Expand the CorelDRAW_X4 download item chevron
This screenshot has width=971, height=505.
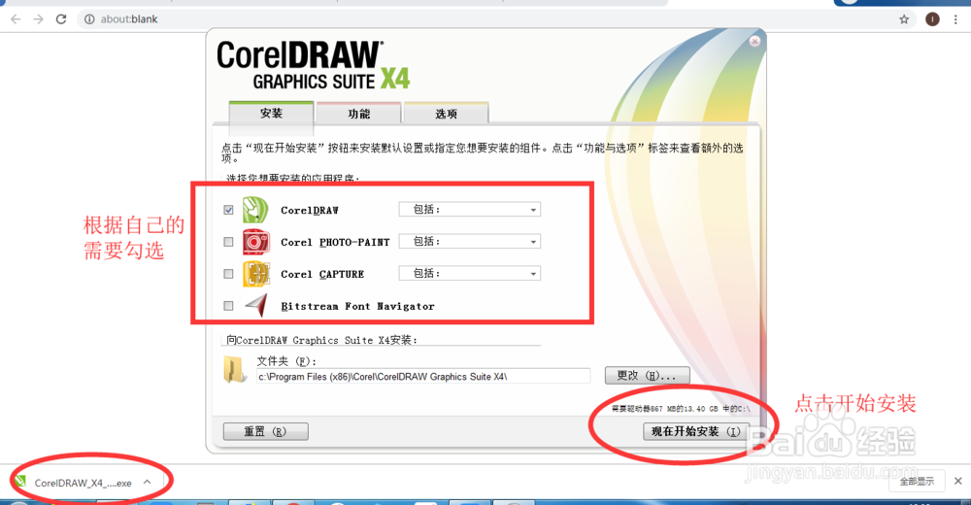click(x=147, y=482)
